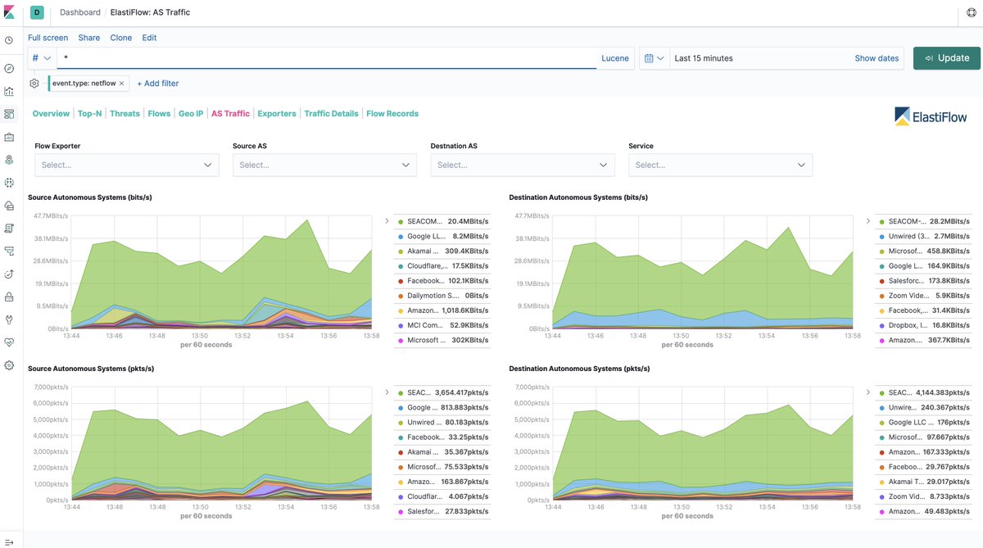Open the calendar quick date menu
Image resolution: width=983 pixels, height=548 pixels.
tap(654, 58)
